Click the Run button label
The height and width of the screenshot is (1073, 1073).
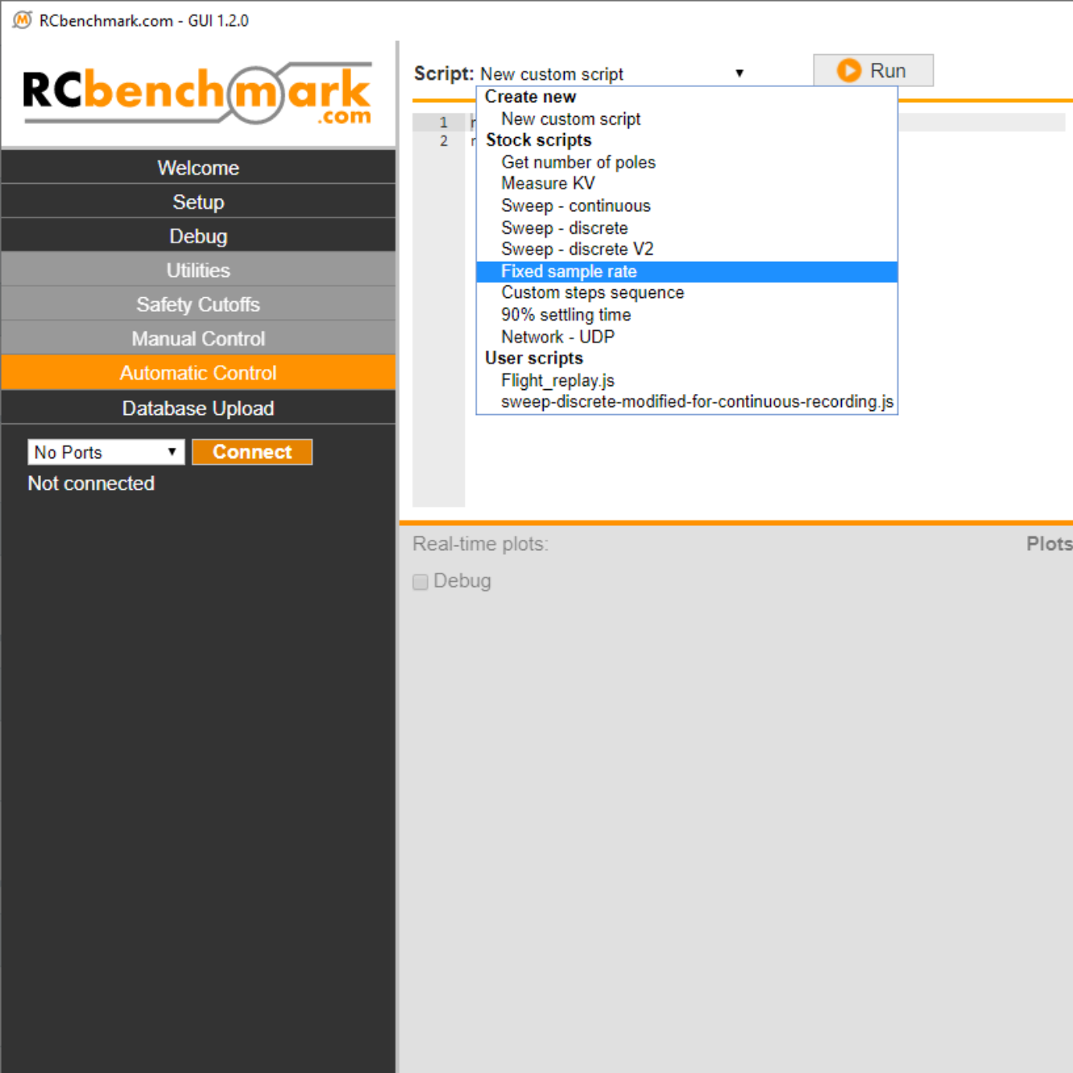coord(888,71)
